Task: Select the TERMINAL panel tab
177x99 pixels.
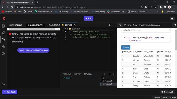Action: pyautogui.click(x=88, y=74)
